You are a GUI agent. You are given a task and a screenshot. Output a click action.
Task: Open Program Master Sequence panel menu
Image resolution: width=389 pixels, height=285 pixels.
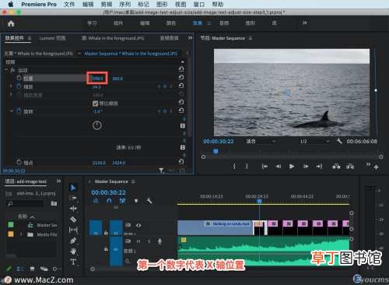point(251,38)
